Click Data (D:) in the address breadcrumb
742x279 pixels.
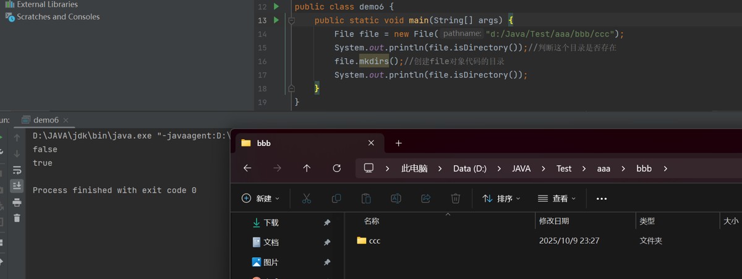[470, 168]
